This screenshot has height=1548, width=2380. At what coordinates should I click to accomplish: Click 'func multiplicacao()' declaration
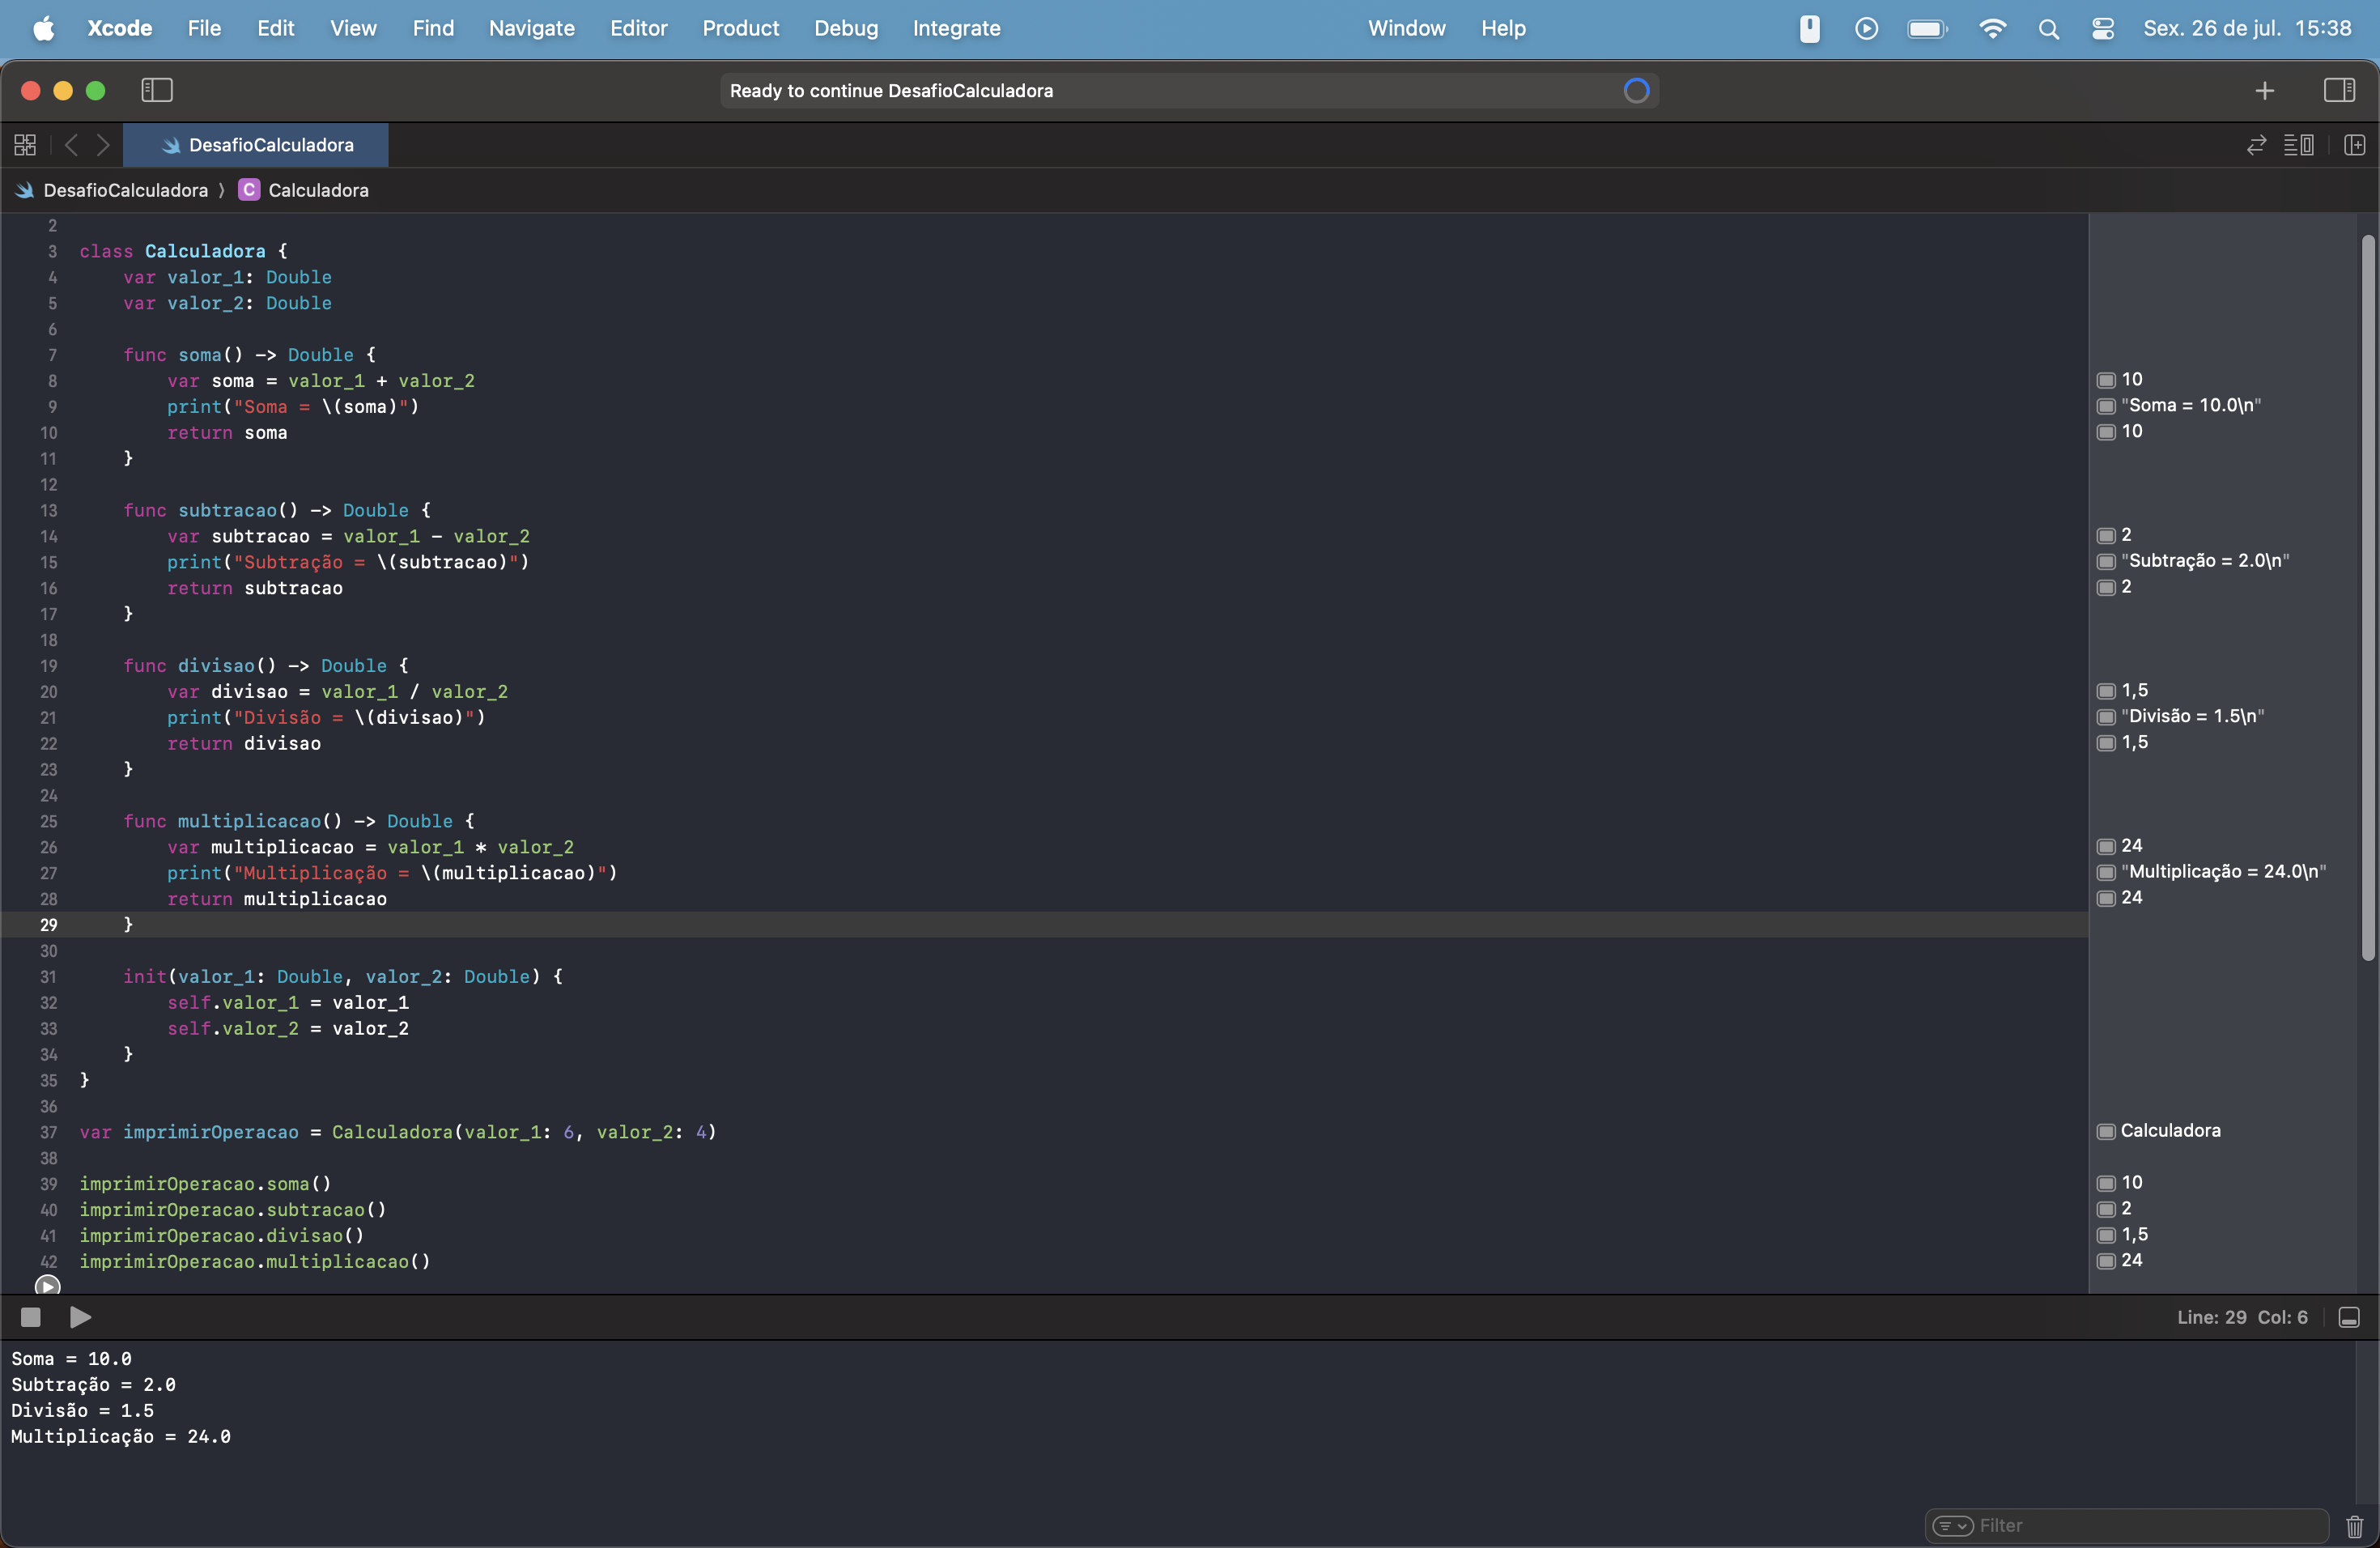(299, 821)
